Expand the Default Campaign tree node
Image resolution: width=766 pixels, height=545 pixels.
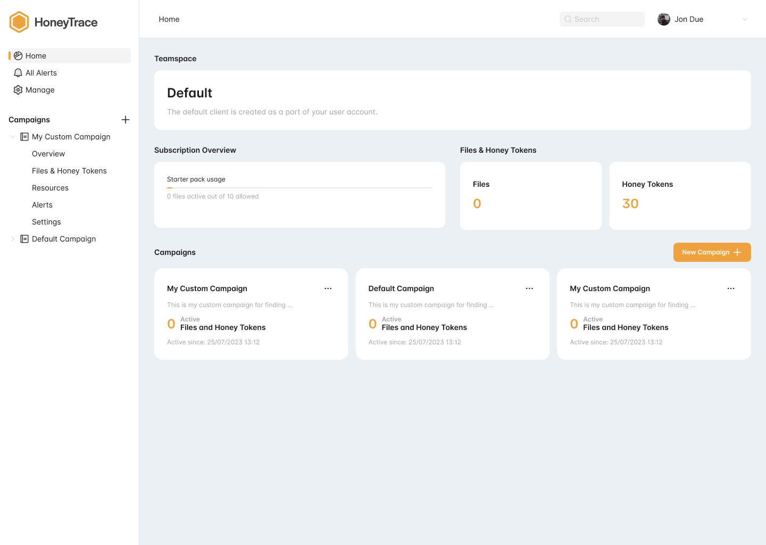point(13,239)
